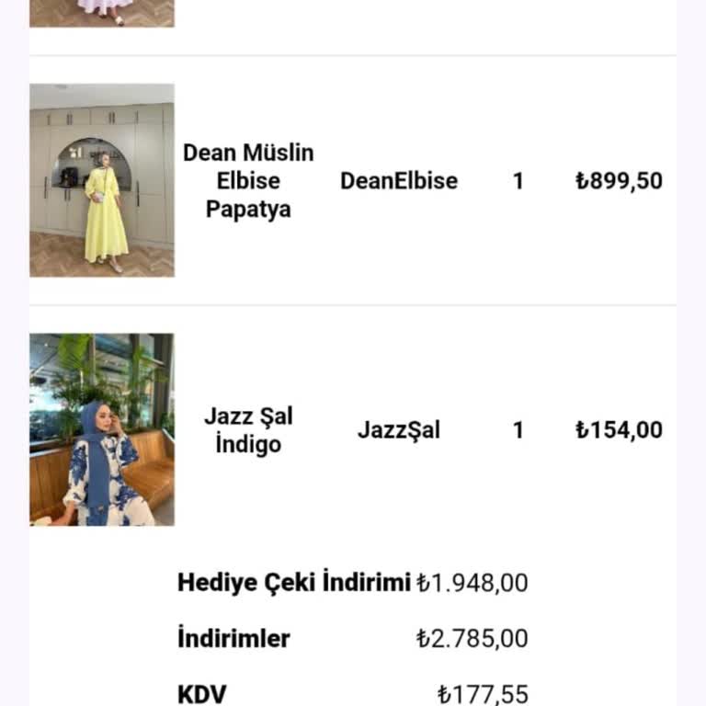The width and height of the screenshot is (706, 706).
Task: Select the ₺1.948,00 gift voucher amount
Action: point(473,583)
